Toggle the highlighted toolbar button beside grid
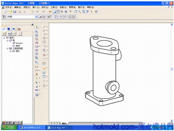 tap(58, 11)
